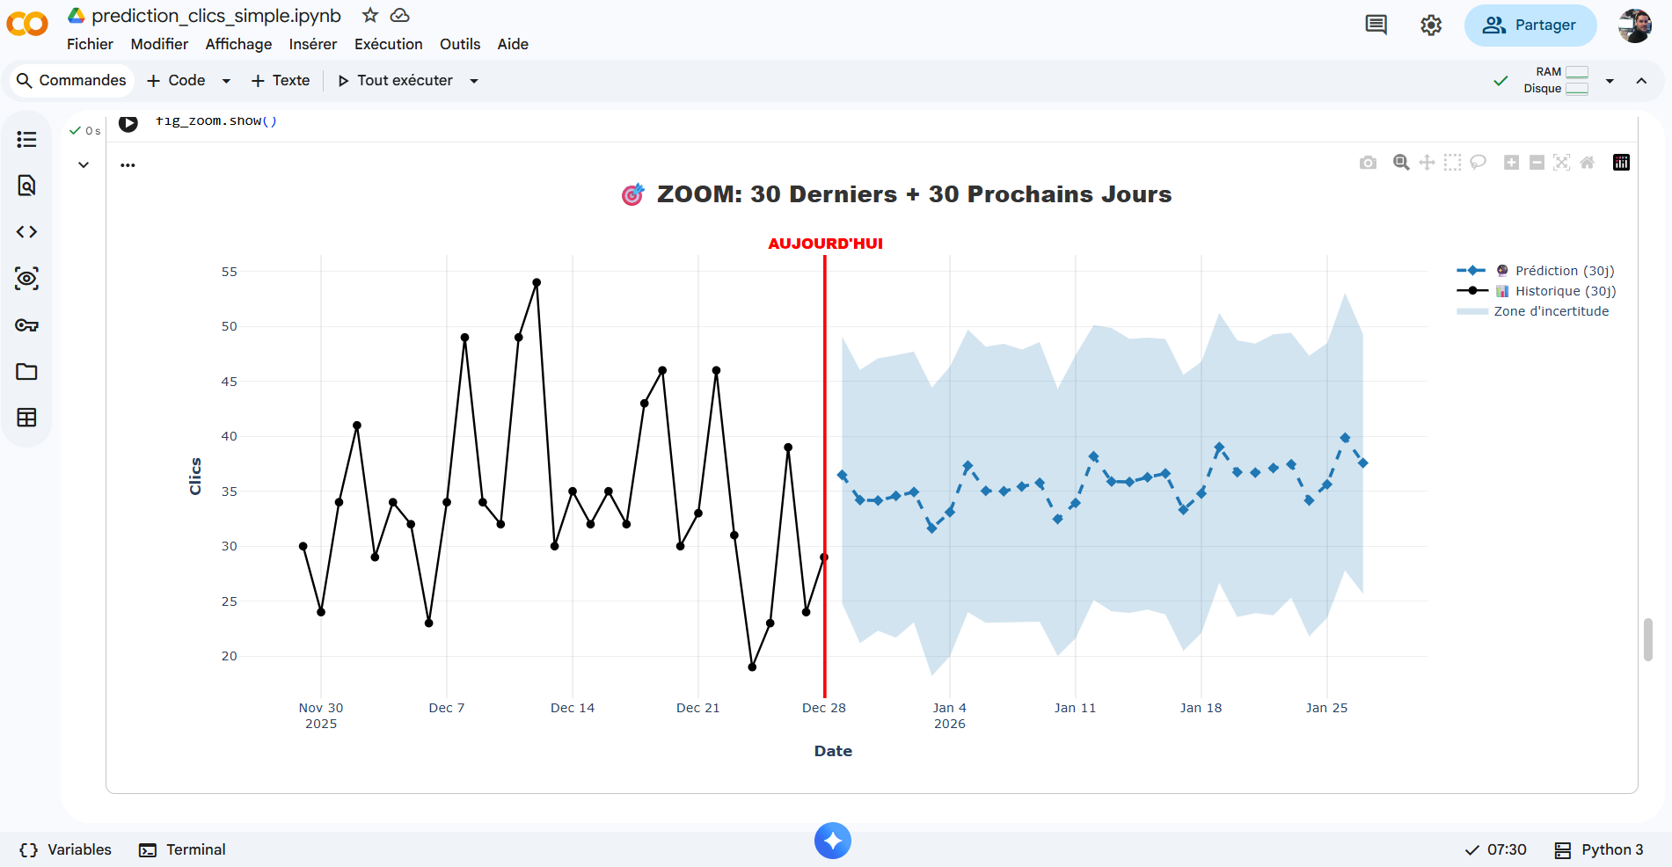Expand the Code insertion dropdown arrow
Screen dimensions: 1672x867
(x=226, y=81)
